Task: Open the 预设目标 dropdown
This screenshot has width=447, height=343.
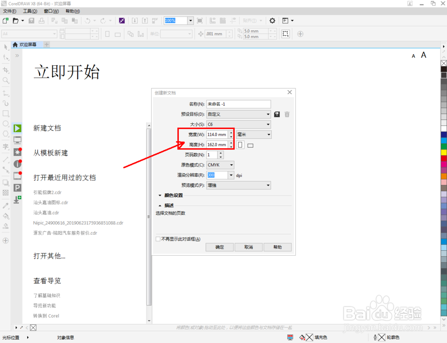Action: coord(238,114)
